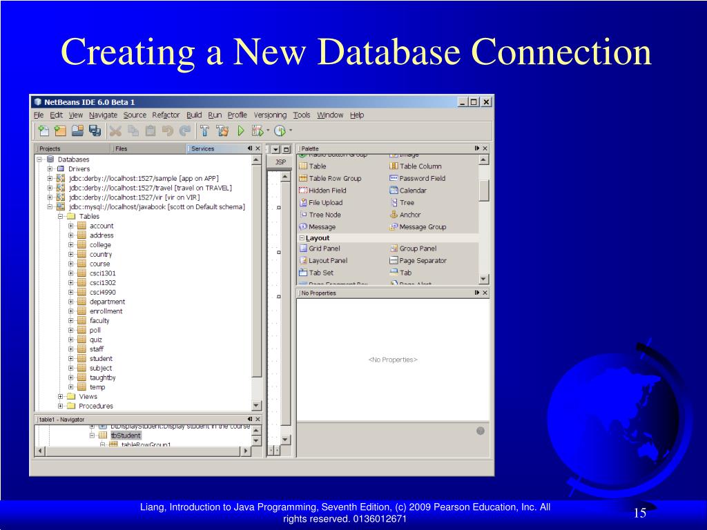Screen dimensions: 707x530
Task: Select Page Separator in the Palette
Action: 418,260
